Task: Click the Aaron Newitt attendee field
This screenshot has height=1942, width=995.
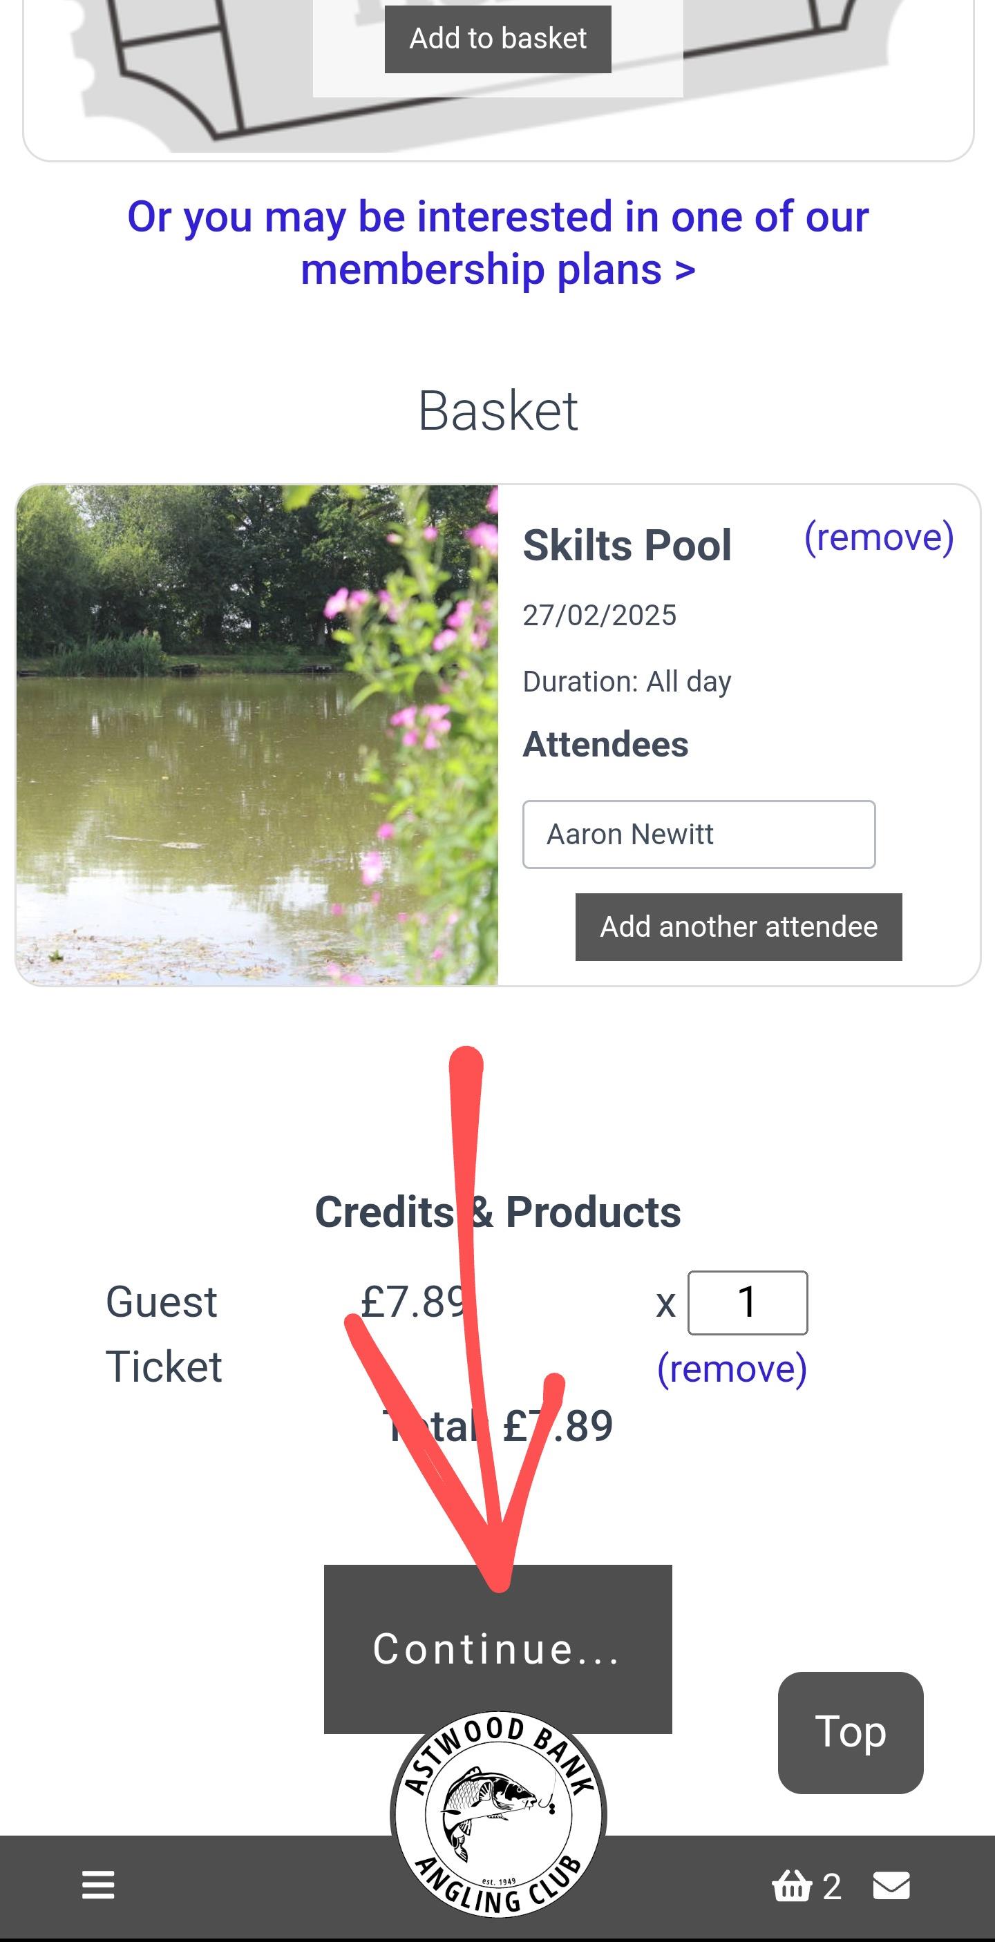Action: [699, 835]
